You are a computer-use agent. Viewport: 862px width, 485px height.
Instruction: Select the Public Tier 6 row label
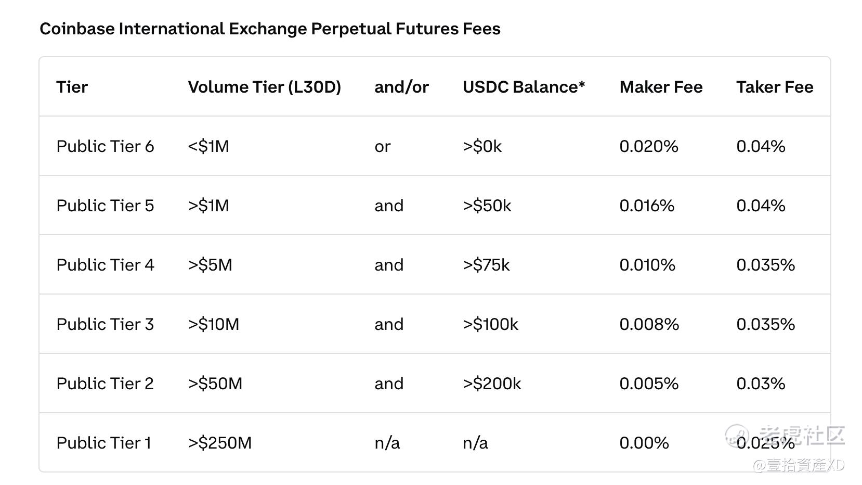pos(105,146)
